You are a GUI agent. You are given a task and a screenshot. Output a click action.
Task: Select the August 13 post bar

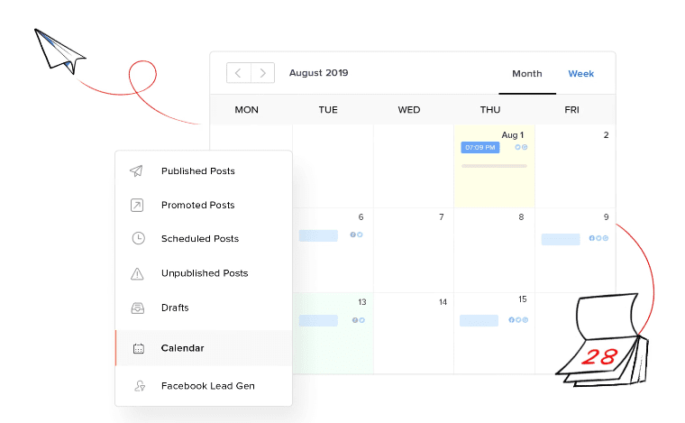click(318, 320)
